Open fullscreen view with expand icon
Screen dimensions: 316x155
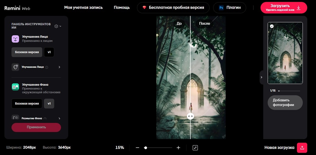195,148
